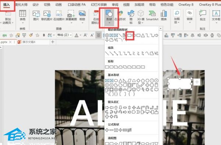Select the diamond in 基本形状
Image resolution: width=221 pixels, height=145 pixels.
point(138,80)
